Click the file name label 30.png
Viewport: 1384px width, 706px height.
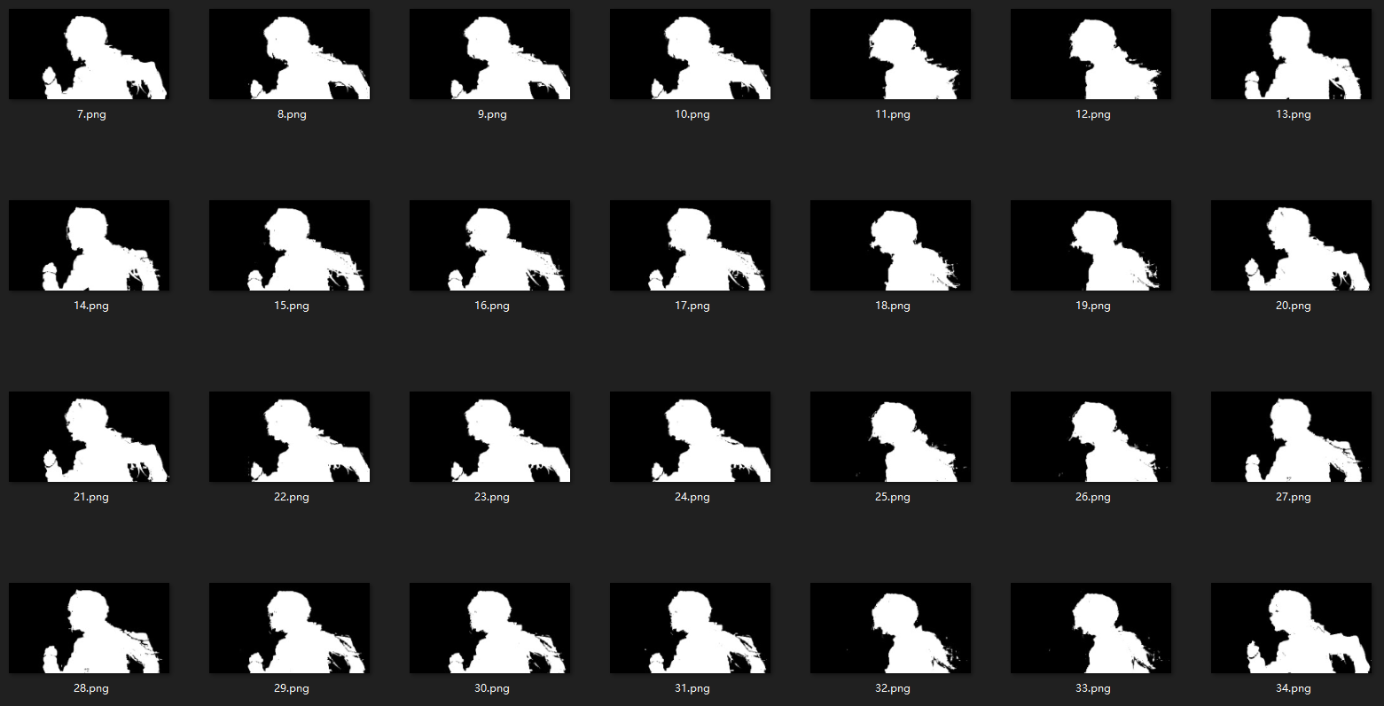[x=492, y=688]
